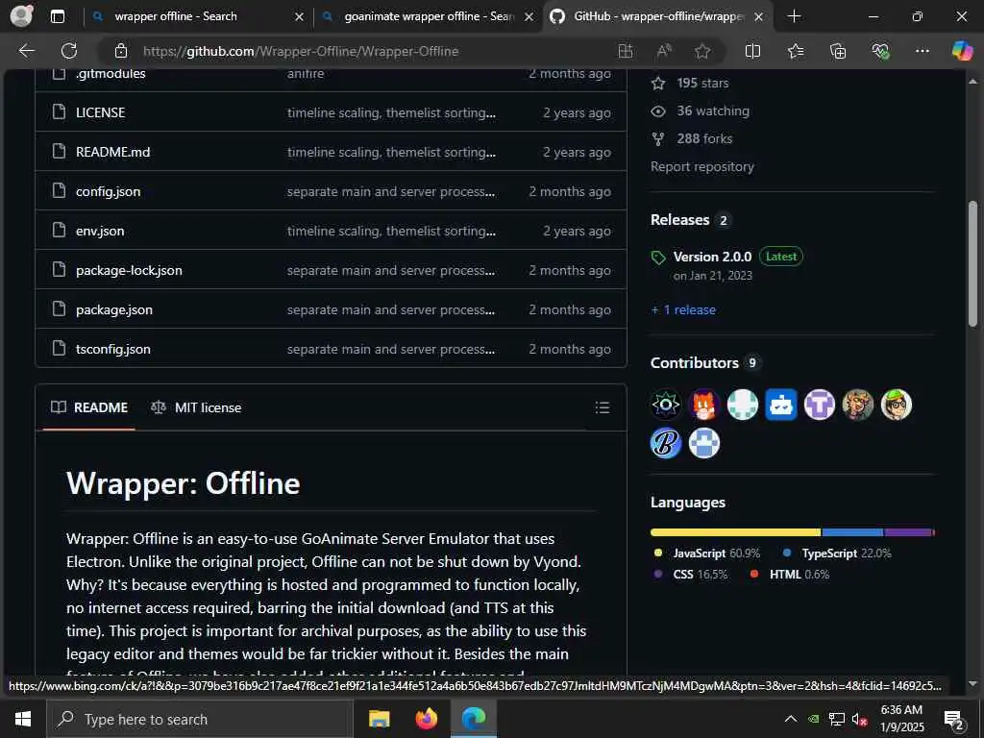Open the purple T avatar contributor
The image size is (984, 738).
(x=820, y=405)
